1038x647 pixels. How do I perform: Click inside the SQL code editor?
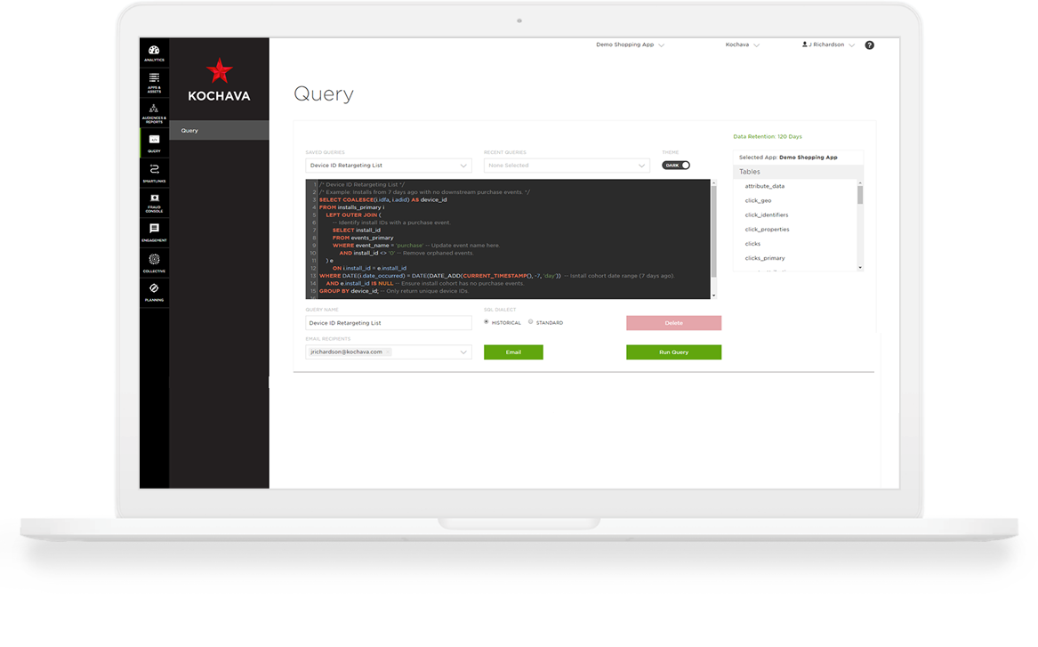coord(508,239)
